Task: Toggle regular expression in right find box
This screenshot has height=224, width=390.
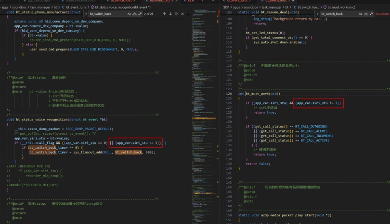Action: [371, 14]
